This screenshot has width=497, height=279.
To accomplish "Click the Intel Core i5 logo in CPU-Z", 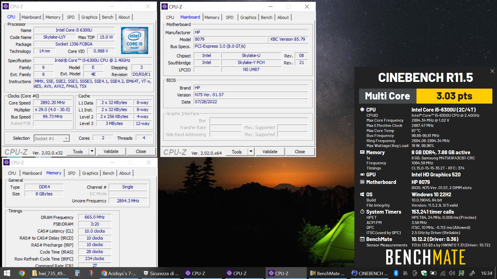I will 135,40.
